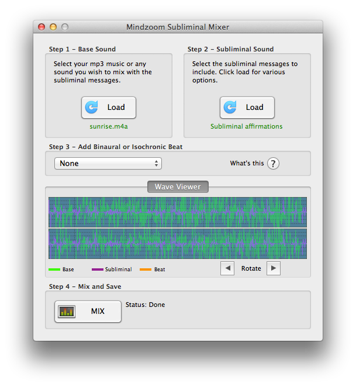
Task: Rotate the wave viewer right with arrow
Action: click(x=273, y=268)
